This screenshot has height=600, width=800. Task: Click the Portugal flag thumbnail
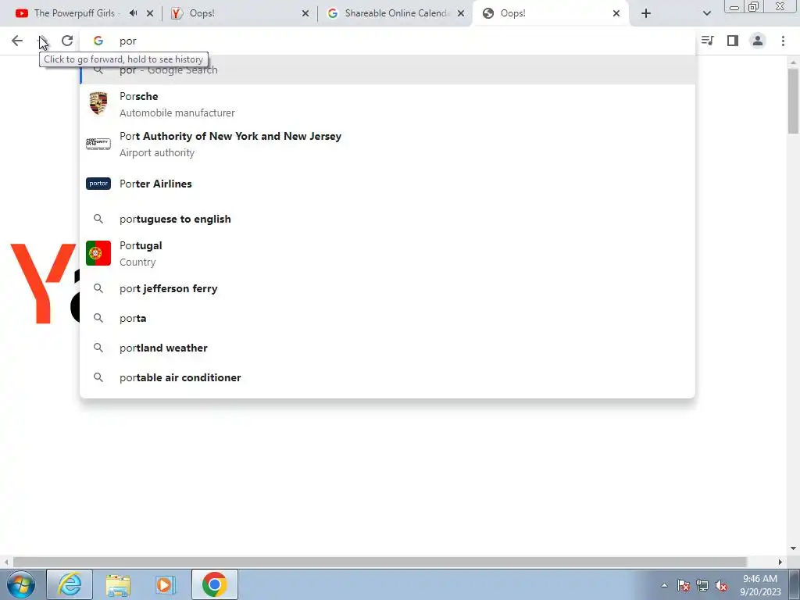click(98, 253)
